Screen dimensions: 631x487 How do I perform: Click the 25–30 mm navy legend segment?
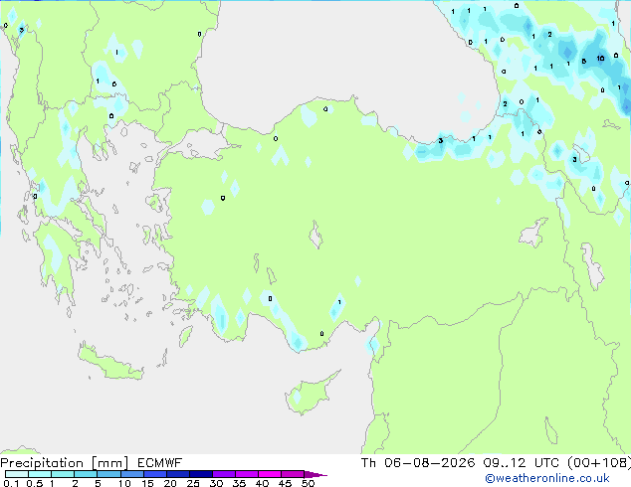pyautogui.click(x=200, y=474)
